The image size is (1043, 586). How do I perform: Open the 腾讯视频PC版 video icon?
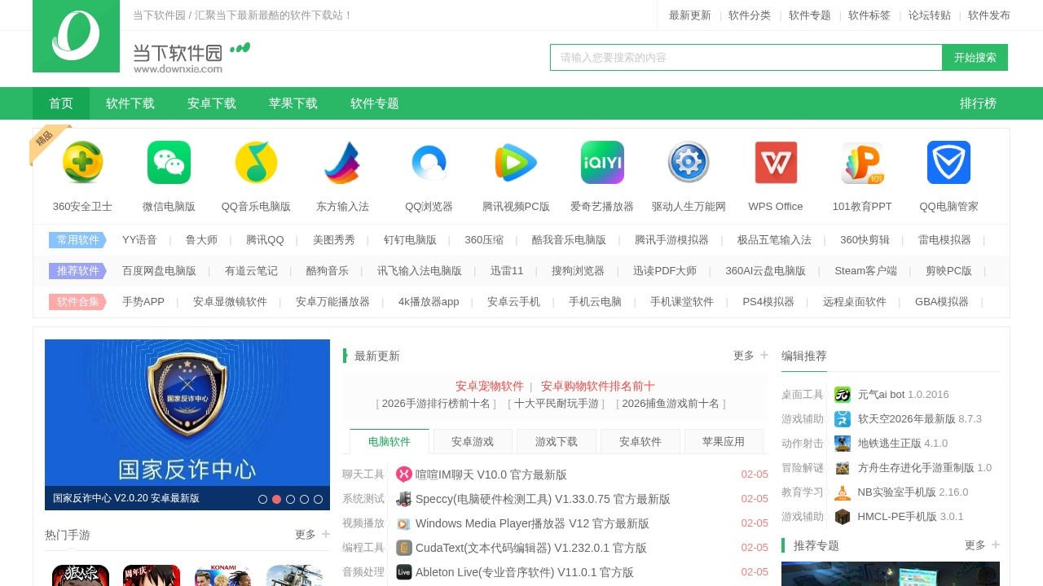516,163
